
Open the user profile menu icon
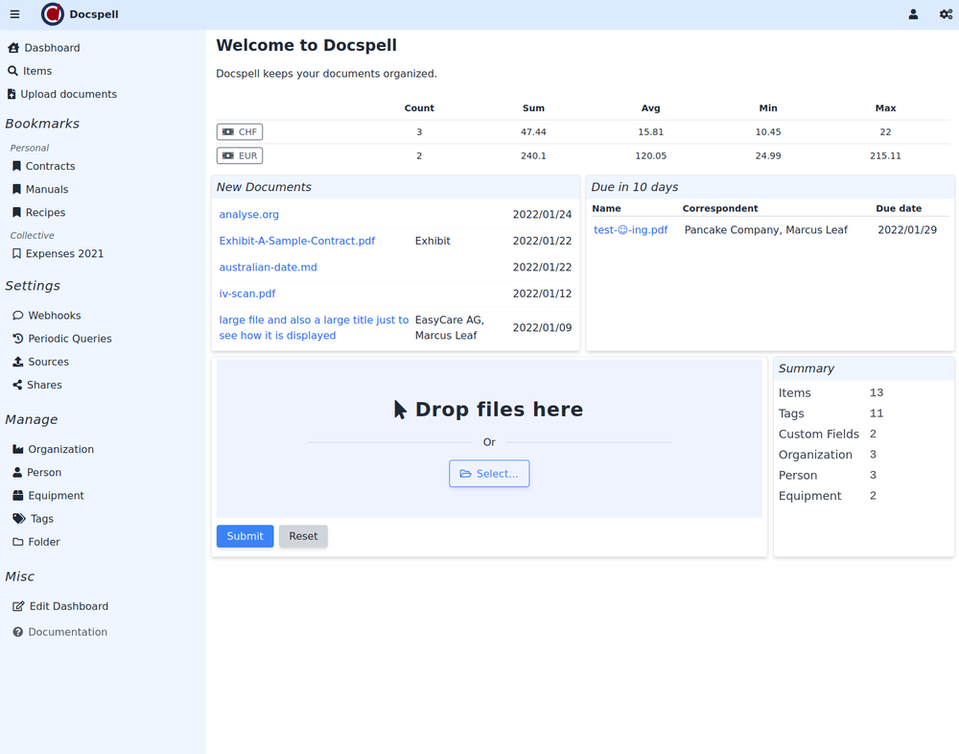pyautogui.click(x=913, y=14)
